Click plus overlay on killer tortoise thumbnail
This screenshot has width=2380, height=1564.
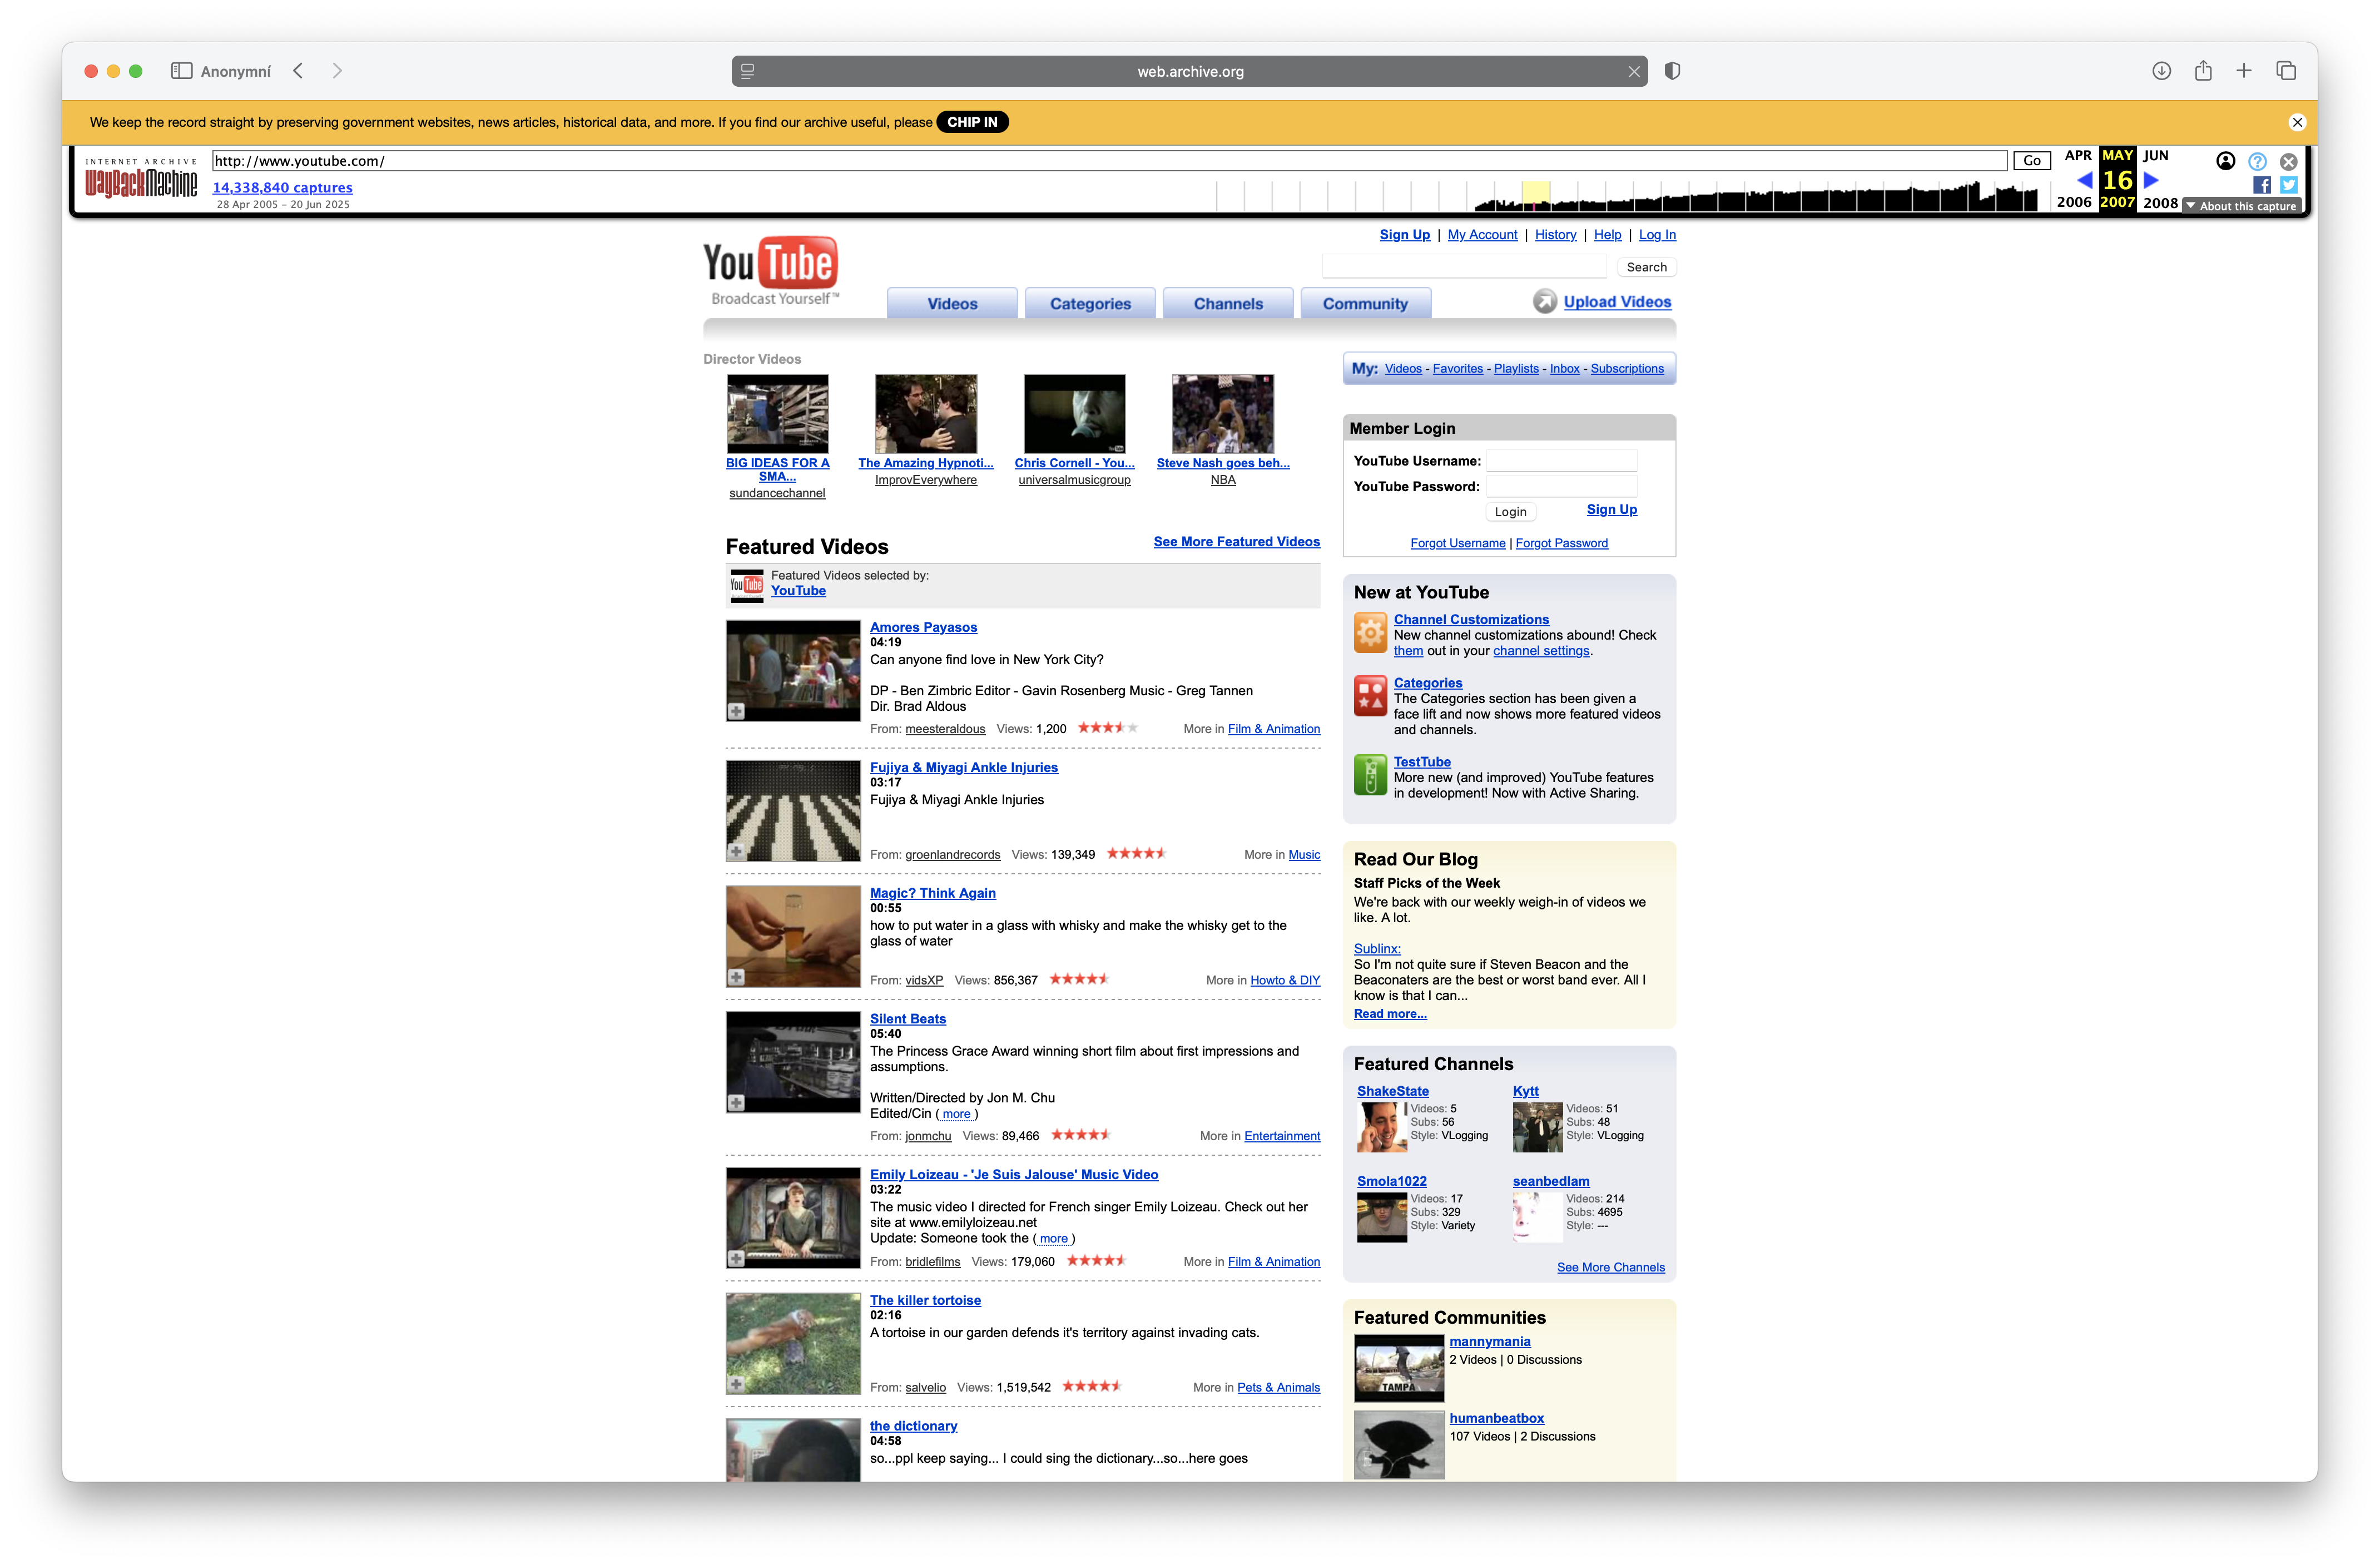[x=736, y=1384]
